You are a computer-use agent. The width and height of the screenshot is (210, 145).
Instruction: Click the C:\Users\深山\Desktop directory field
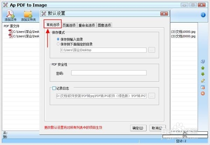pos(103,50)
